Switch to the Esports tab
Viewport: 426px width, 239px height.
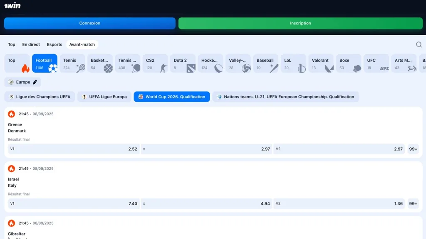[x=54, y=44]
